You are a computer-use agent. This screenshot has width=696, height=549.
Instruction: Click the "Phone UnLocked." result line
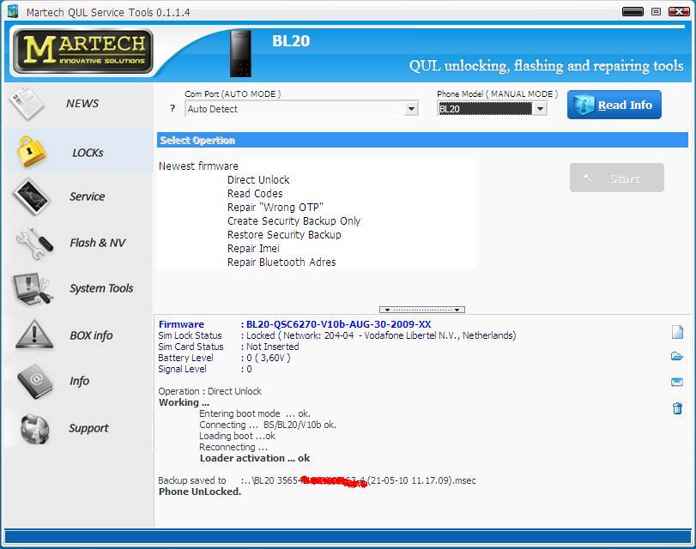pyautogui.click(x=200, y=492)
